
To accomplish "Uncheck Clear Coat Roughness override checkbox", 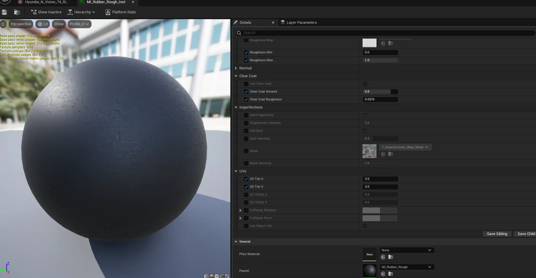I will coord(246,100).
